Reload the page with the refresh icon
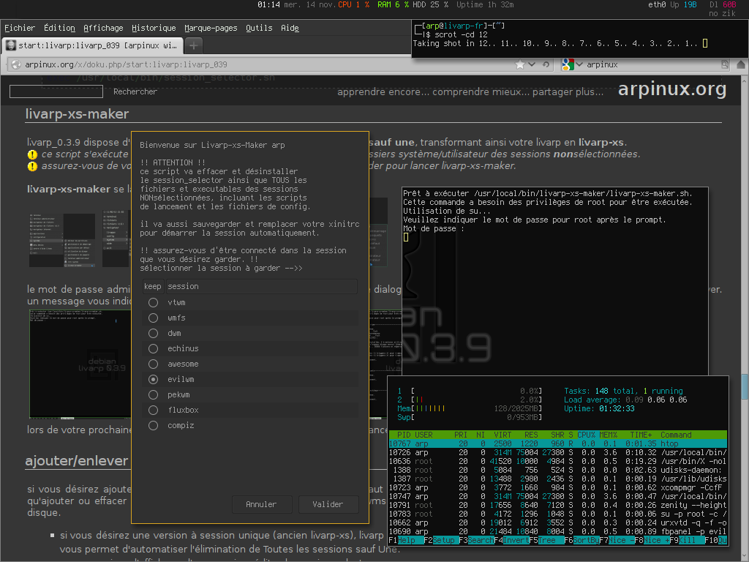Screen dimensions: 749x562 pos(546,64)
